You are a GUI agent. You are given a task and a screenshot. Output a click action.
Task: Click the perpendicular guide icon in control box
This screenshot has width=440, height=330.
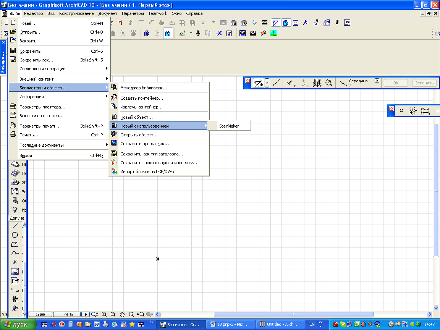tap(290, 83)
